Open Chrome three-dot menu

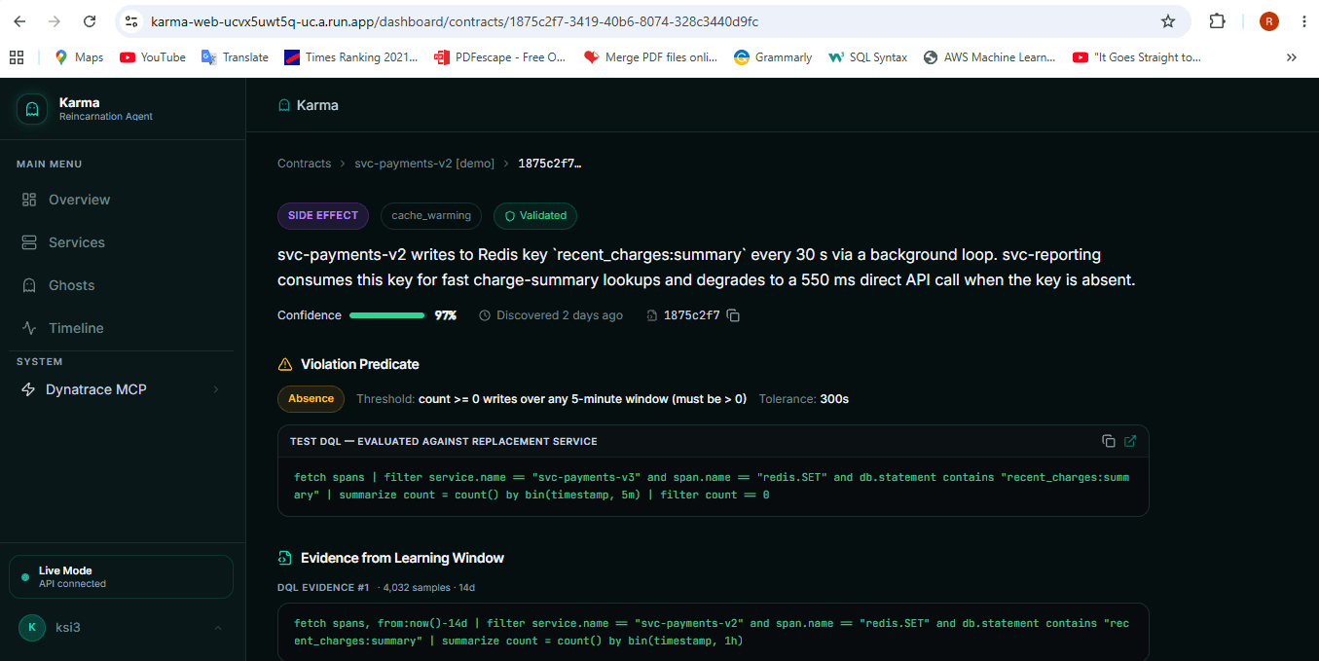1304,21
